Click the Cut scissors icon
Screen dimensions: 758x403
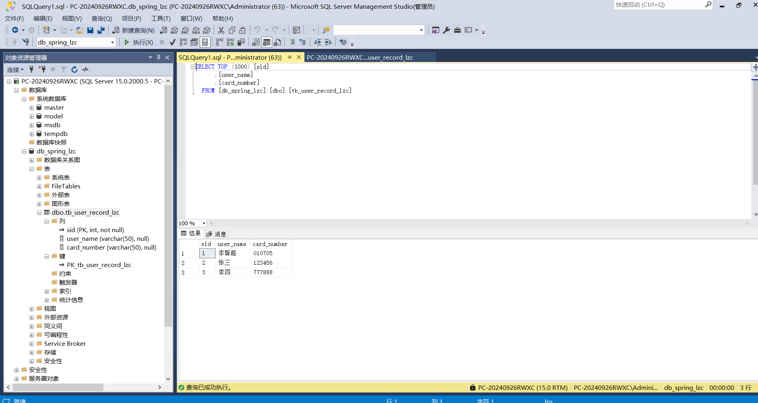click(221, 30)
